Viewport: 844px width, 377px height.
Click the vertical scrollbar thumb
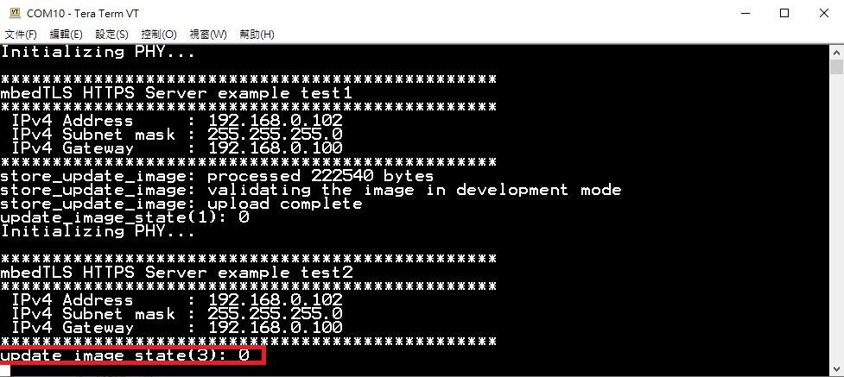[x=836, y=66]
